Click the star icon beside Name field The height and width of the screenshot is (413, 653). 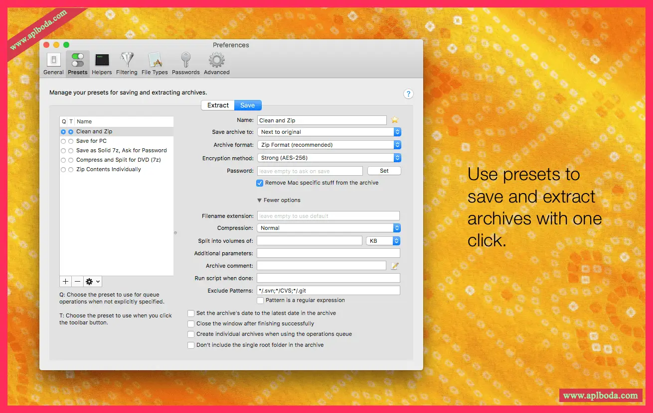point(395,120)
